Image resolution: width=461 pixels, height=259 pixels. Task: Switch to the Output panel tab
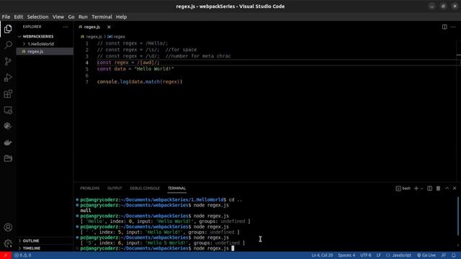115,188
